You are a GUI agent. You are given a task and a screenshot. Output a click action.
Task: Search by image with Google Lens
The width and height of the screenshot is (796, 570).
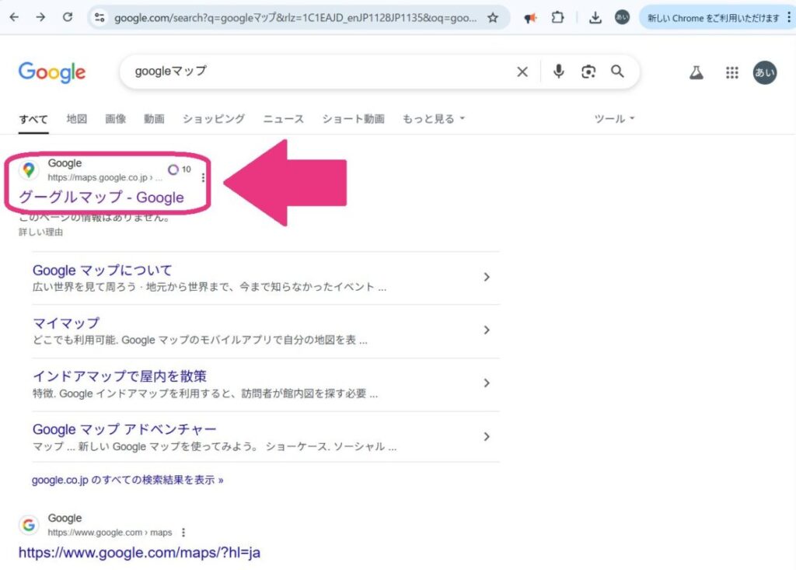click(x=588, y=72)
